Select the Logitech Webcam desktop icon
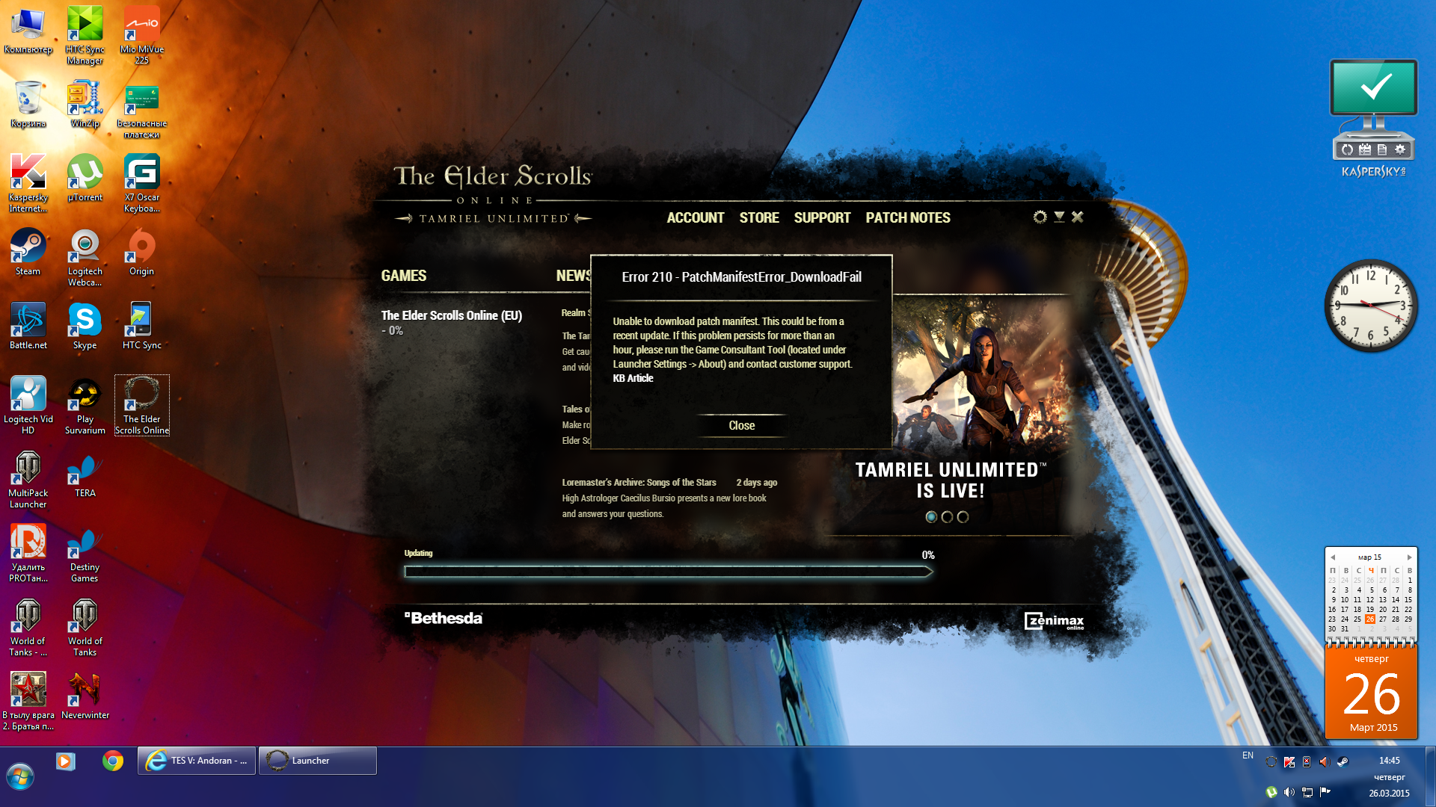 pyautogui.click(x=85, y=257)
